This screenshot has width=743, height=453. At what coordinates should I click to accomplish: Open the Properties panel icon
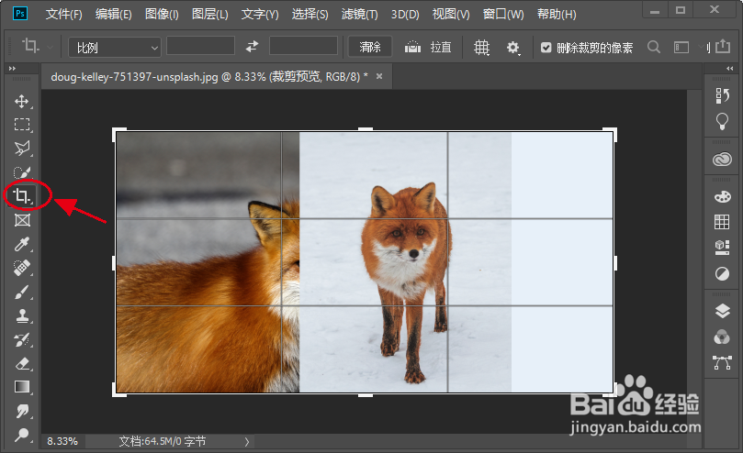[x=722, y=248]
